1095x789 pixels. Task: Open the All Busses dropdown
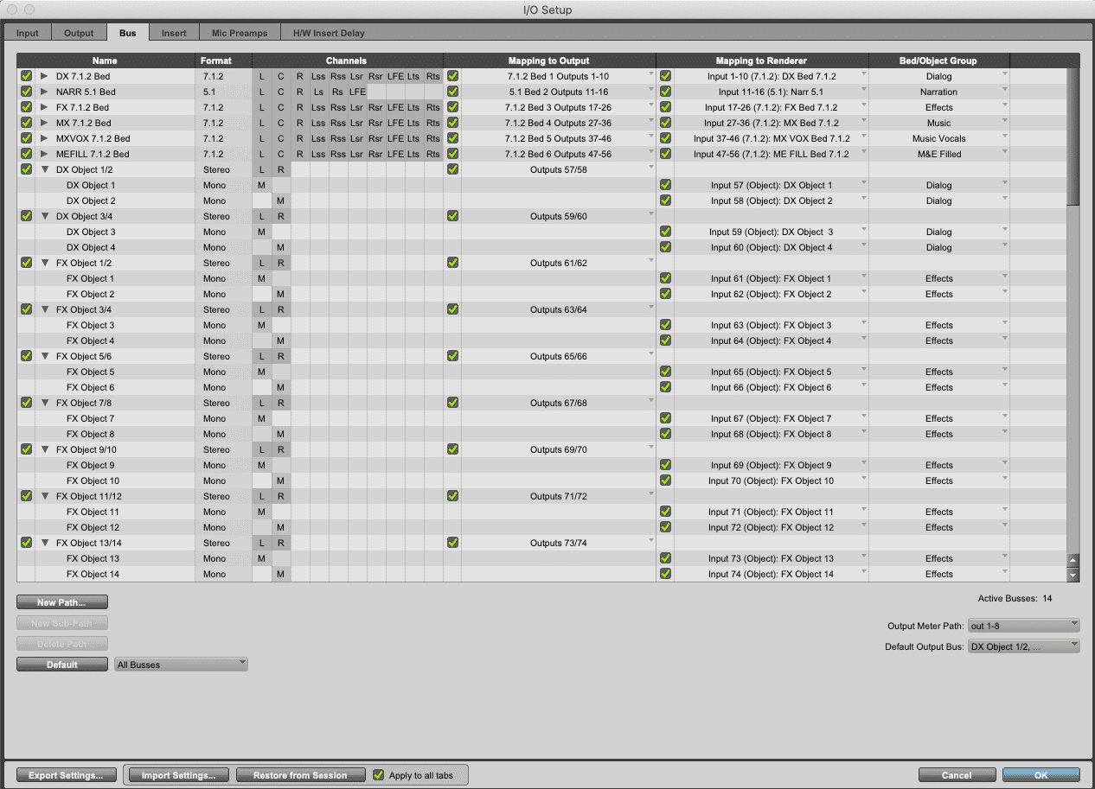[181, 665]
